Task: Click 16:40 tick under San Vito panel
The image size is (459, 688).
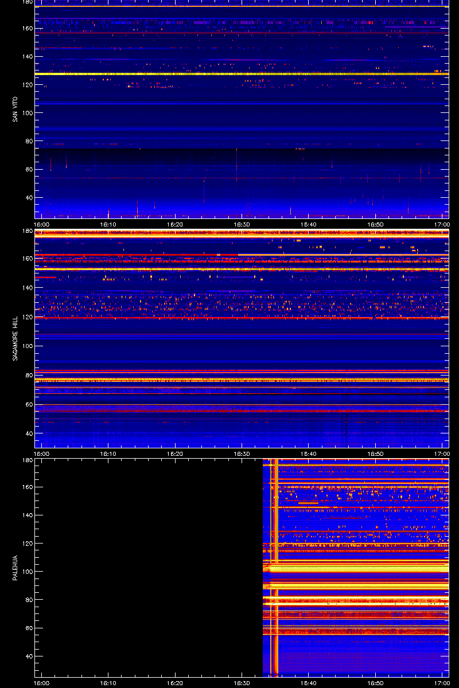Action: [308, 225]
